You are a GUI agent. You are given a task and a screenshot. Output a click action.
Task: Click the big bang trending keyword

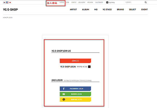pos(111,2)
